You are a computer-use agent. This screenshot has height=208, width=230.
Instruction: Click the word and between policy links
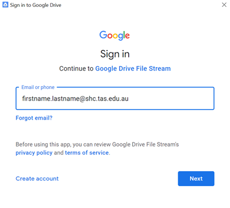(59, 153)
